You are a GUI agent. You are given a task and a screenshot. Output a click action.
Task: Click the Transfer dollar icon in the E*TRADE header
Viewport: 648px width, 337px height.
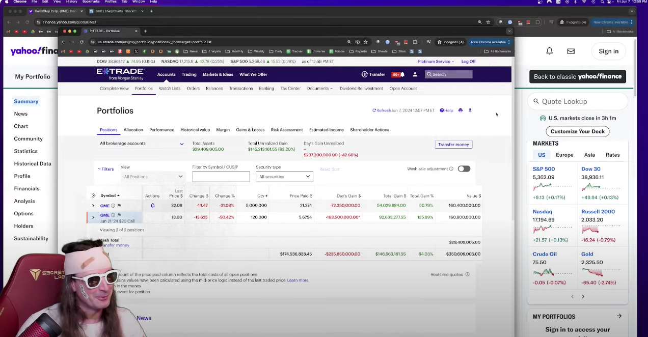[364, 74]
